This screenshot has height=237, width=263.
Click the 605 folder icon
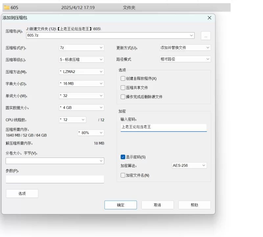[x=7, y=8]
